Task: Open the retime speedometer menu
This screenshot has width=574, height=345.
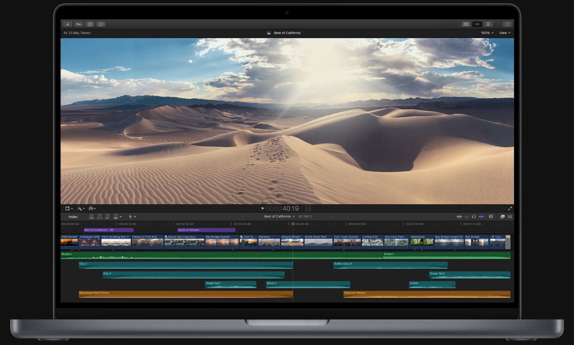Action: (x=92, y=208)
